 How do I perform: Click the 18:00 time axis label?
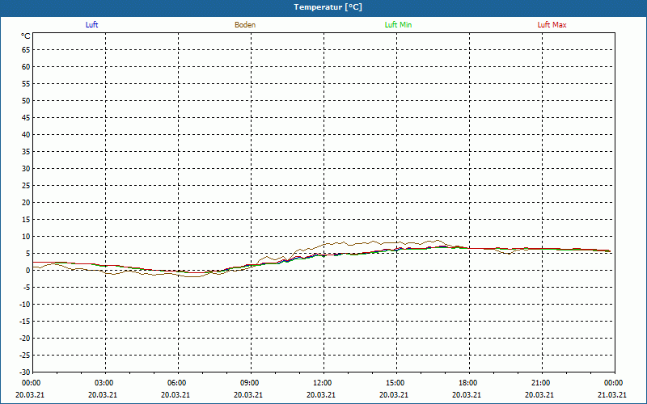[468, 383]
